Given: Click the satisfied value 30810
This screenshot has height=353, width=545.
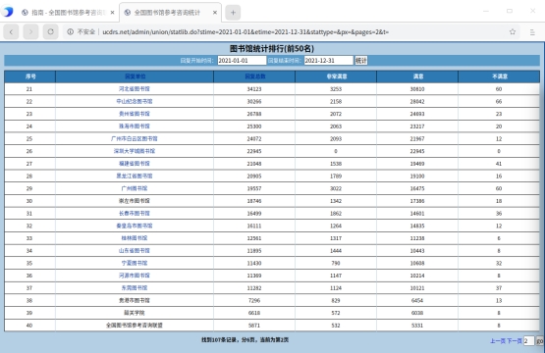Looking at the screenshot, I should (x=417, y=89).
